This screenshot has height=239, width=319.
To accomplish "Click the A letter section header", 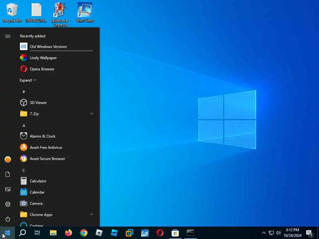I will click(24, 125).
